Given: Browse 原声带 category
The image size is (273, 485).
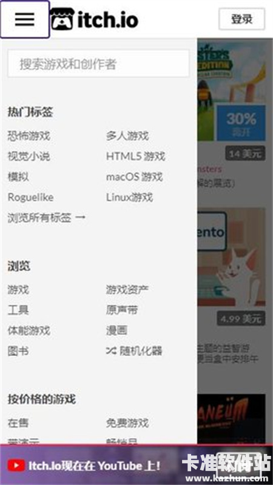Looking at the screenshot, I should tap(122, 310).
